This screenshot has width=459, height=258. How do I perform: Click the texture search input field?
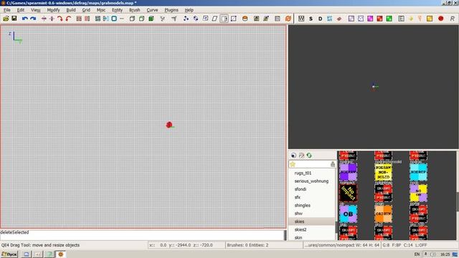tap(312, 164)
